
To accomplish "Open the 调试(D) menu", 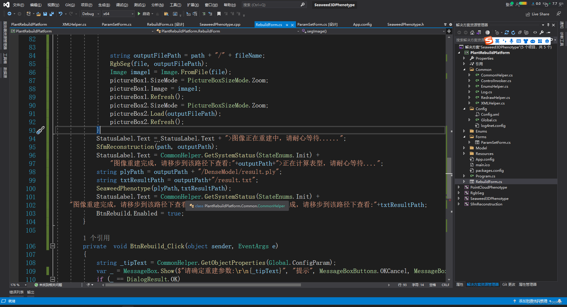I will [122, 5].
